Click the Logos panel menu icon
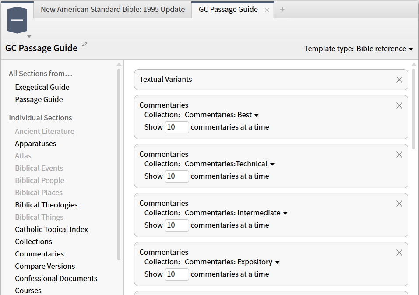 [18, 21]
